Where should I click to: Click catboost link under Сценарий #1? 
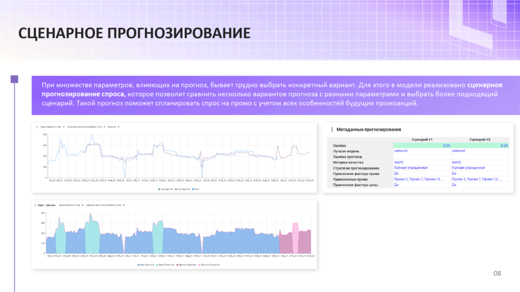click(401, 151)
